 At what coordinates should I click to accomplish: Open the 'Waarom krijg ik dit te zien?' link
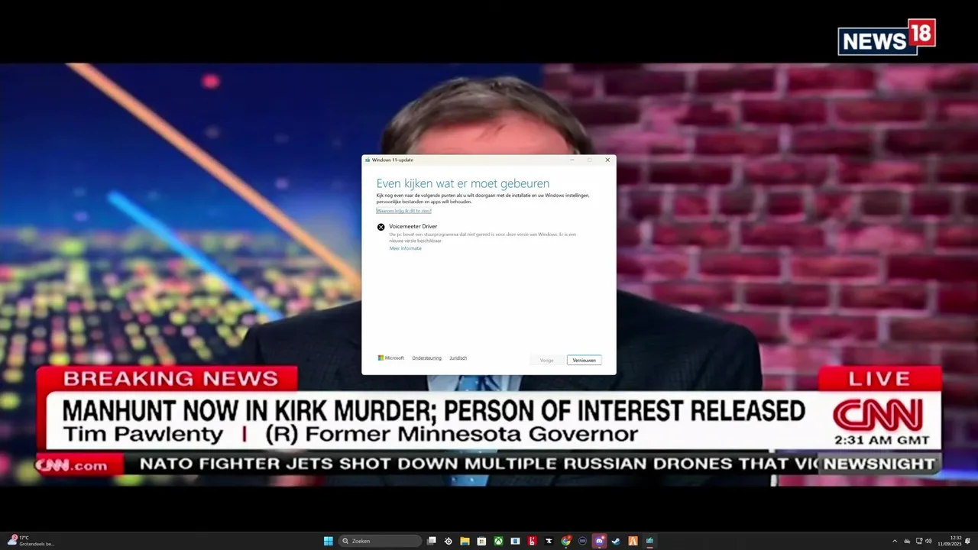403,211
